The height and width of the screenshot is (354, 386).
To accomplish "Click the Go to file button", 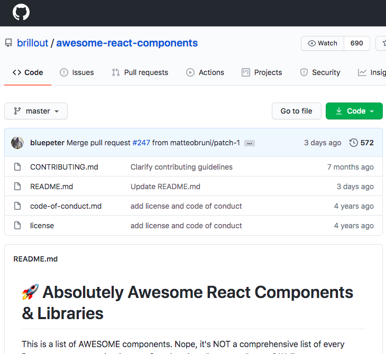I will pyautogui.click(x=297, y=111).
